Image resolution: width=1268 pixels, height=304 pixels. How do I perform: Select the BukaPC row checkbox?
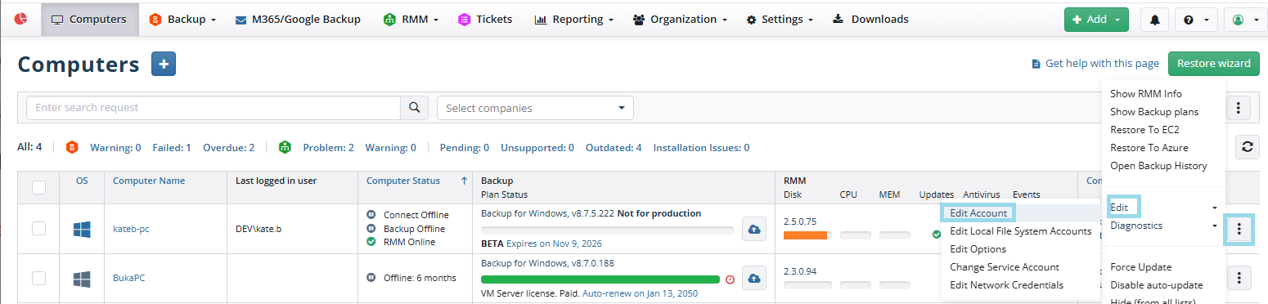pos(38,278)
